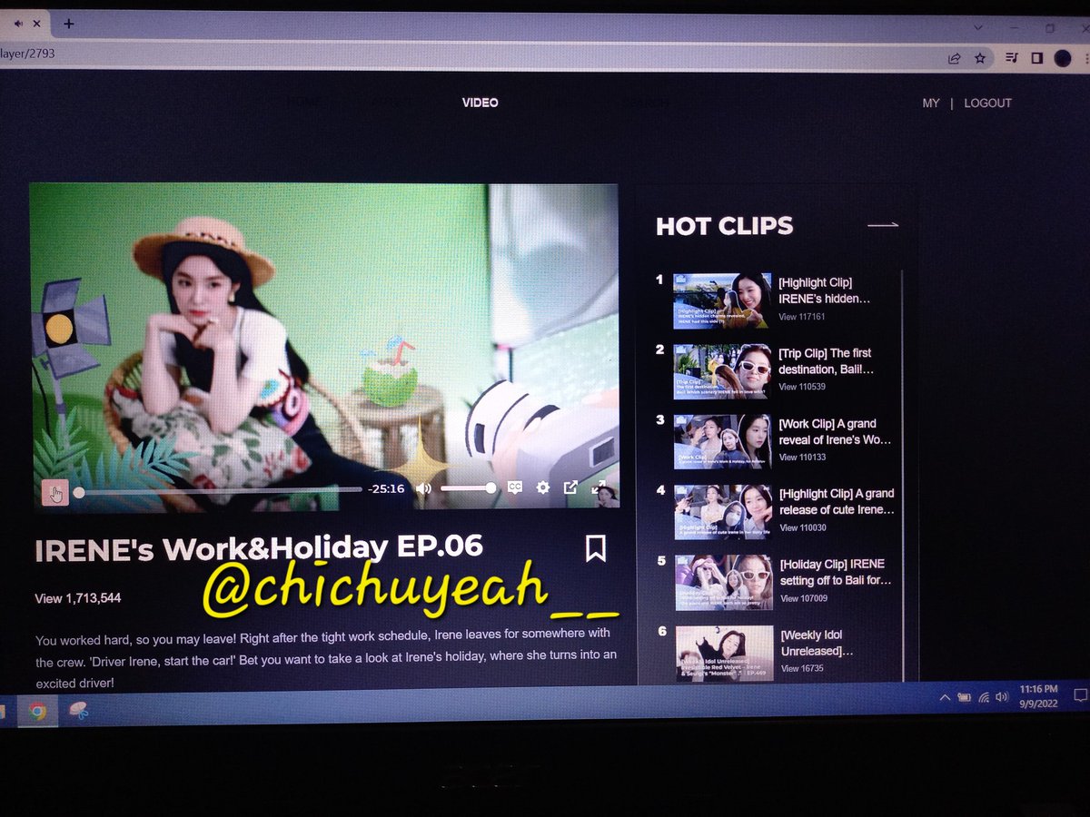
Task: Click the Chrome icon in the taskbar
Action: (x=37, y=712)
